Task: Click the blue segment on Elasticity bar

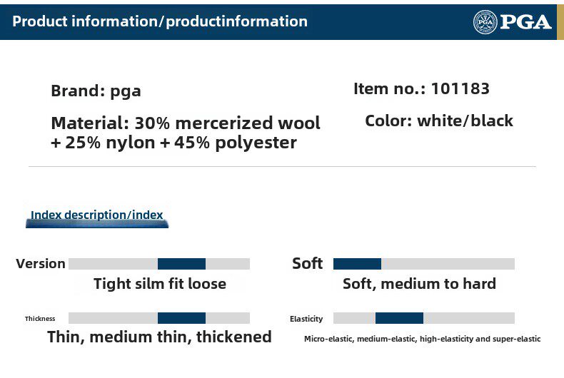Action: pos(399,318)
